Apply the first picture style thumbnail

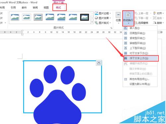(x=15, y=17)
